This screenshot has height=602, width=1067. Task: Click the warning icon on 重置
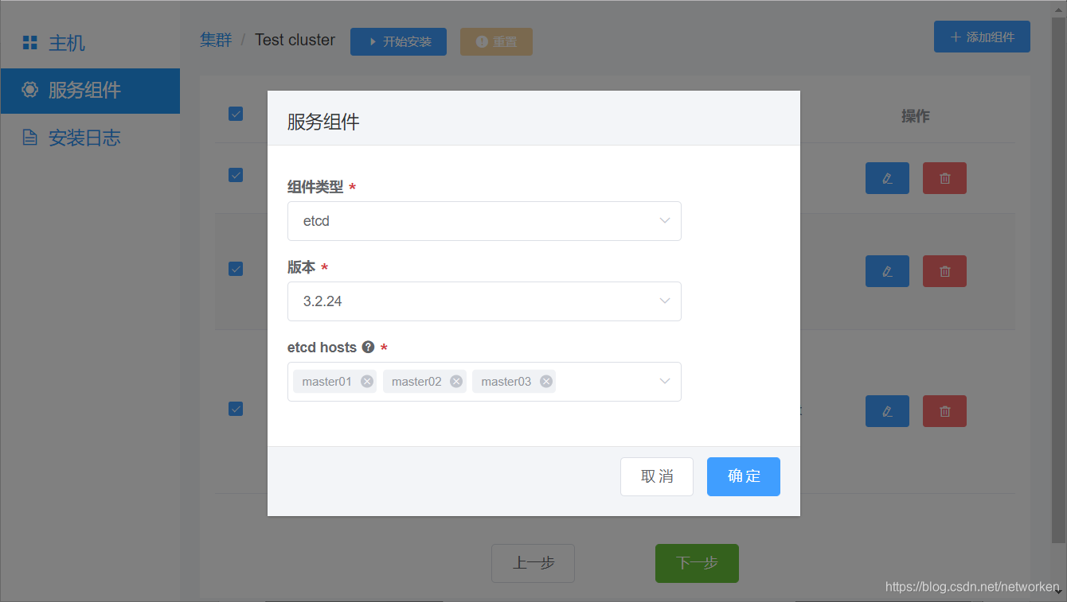481,42
